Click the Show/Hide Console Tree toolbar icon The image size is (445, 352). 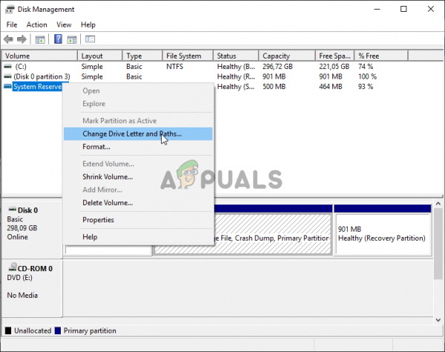click(x=40, y=39)
